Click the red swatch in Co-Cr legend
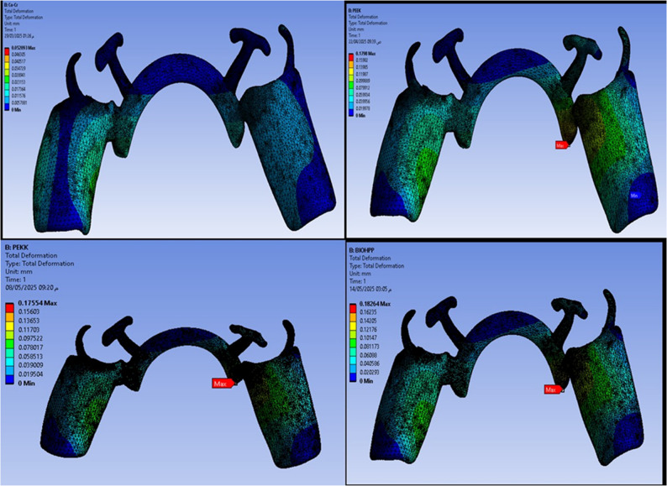Viewport: 667px width, 486px height. coord(7,53)
